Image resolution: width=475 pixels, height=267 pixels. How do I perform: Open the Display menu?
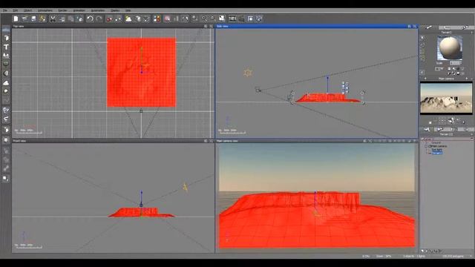click(x=115, y=10)
